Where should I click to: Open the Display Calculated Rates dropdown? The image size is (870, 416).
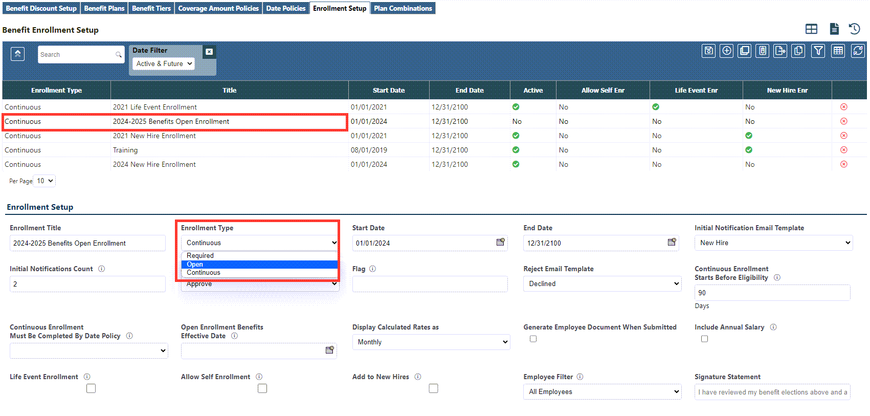click(431, 342)
